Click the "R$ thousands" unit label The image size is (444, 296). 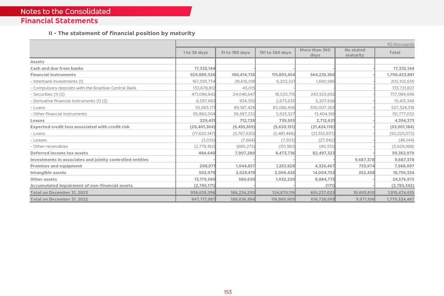click(401, 44)
